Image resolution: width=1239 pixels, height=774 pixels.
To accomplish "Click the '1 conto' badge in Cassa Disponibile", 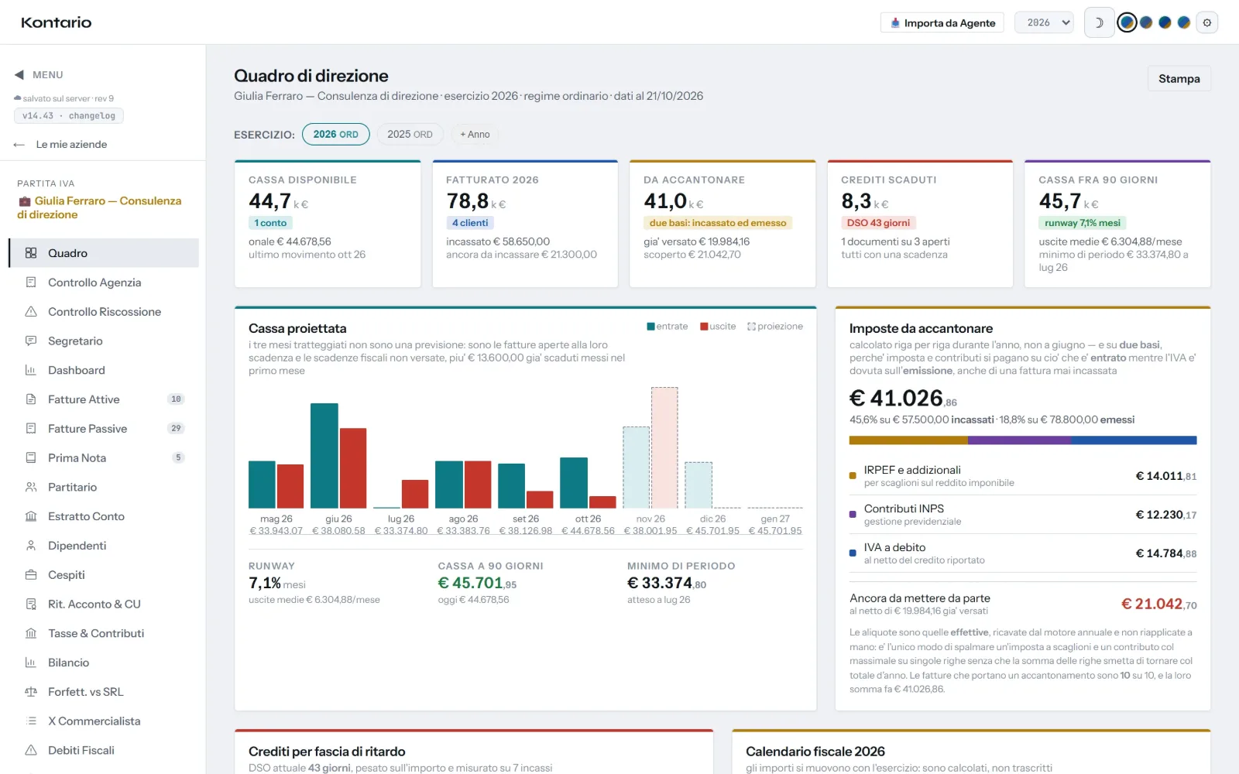I will 270,223.
